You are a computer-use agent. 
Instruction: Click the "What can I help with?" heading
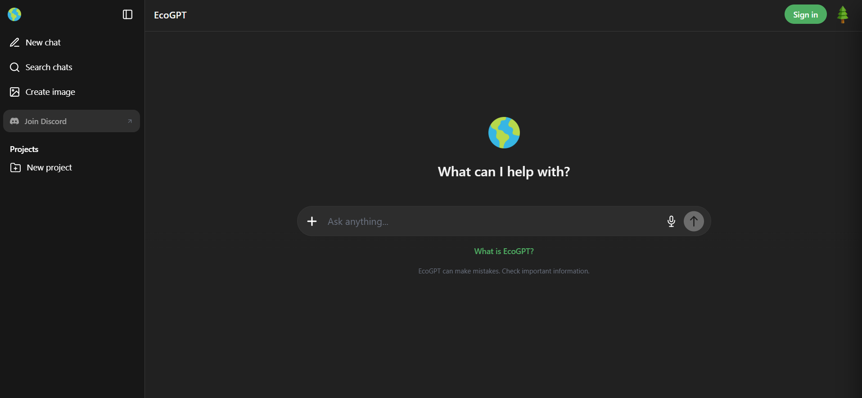tap(504, 172)
